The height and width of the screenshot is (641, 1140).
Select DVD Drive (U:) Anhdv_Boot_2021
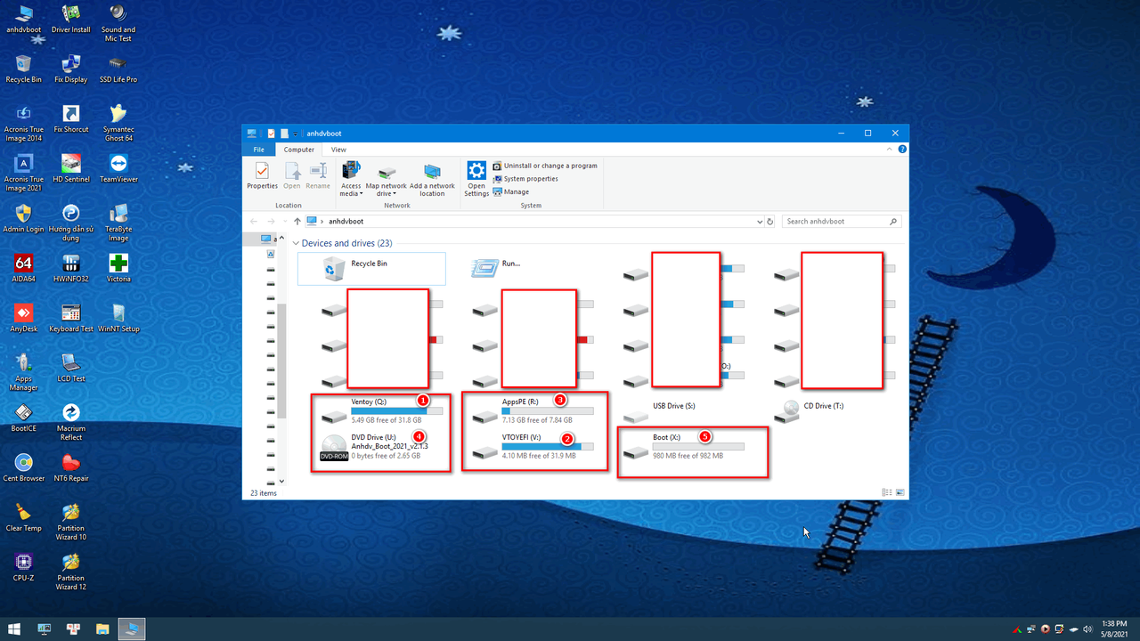click(x=381, y=446)
